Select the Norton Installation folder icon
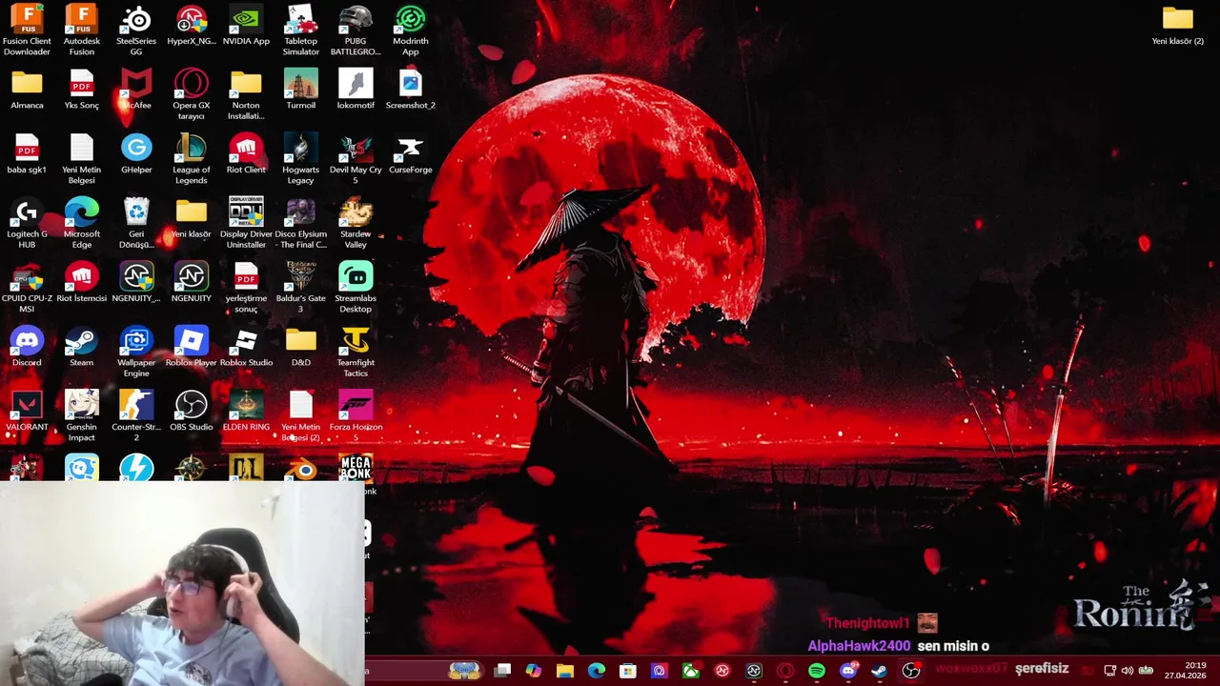This screenshot has width=1220, height=686. click(x=246, y=94)
